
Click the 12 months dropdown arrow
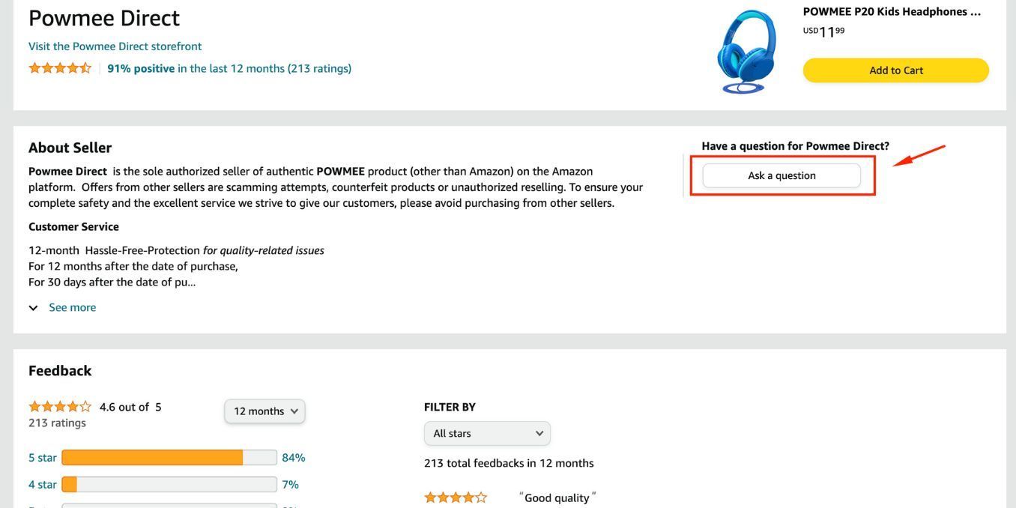(294, 411)
